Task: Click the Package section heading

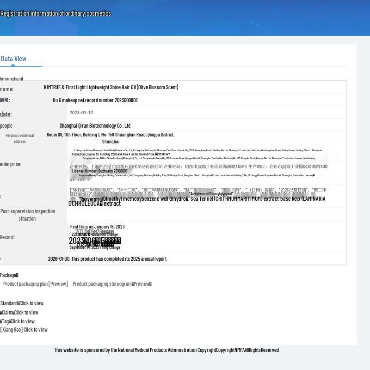Action: pos(9,275)
